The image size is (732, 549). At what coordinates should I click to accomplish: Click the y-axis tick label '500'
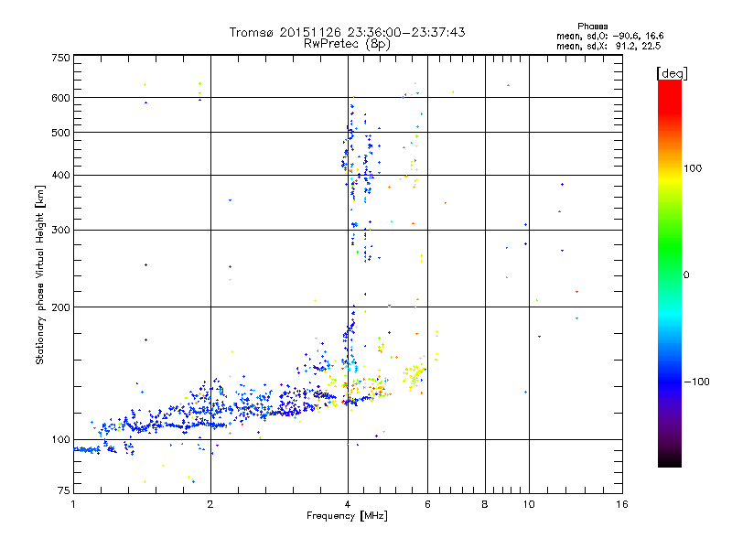click(60, 133)
